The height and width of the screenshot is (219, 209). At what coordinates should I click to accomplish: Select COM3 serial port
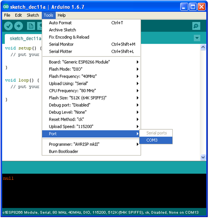[156, 140]
